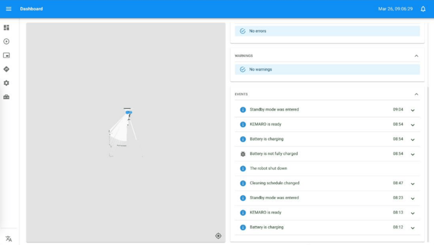This screenshot has height=245, width=434.
Task: Click the date and time Mar 26, 09:06:29
Action: click(x=395, y=9)
